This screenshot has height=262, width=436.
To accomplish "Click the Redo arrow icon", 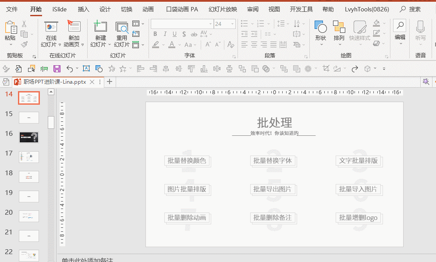I will 355,68.
